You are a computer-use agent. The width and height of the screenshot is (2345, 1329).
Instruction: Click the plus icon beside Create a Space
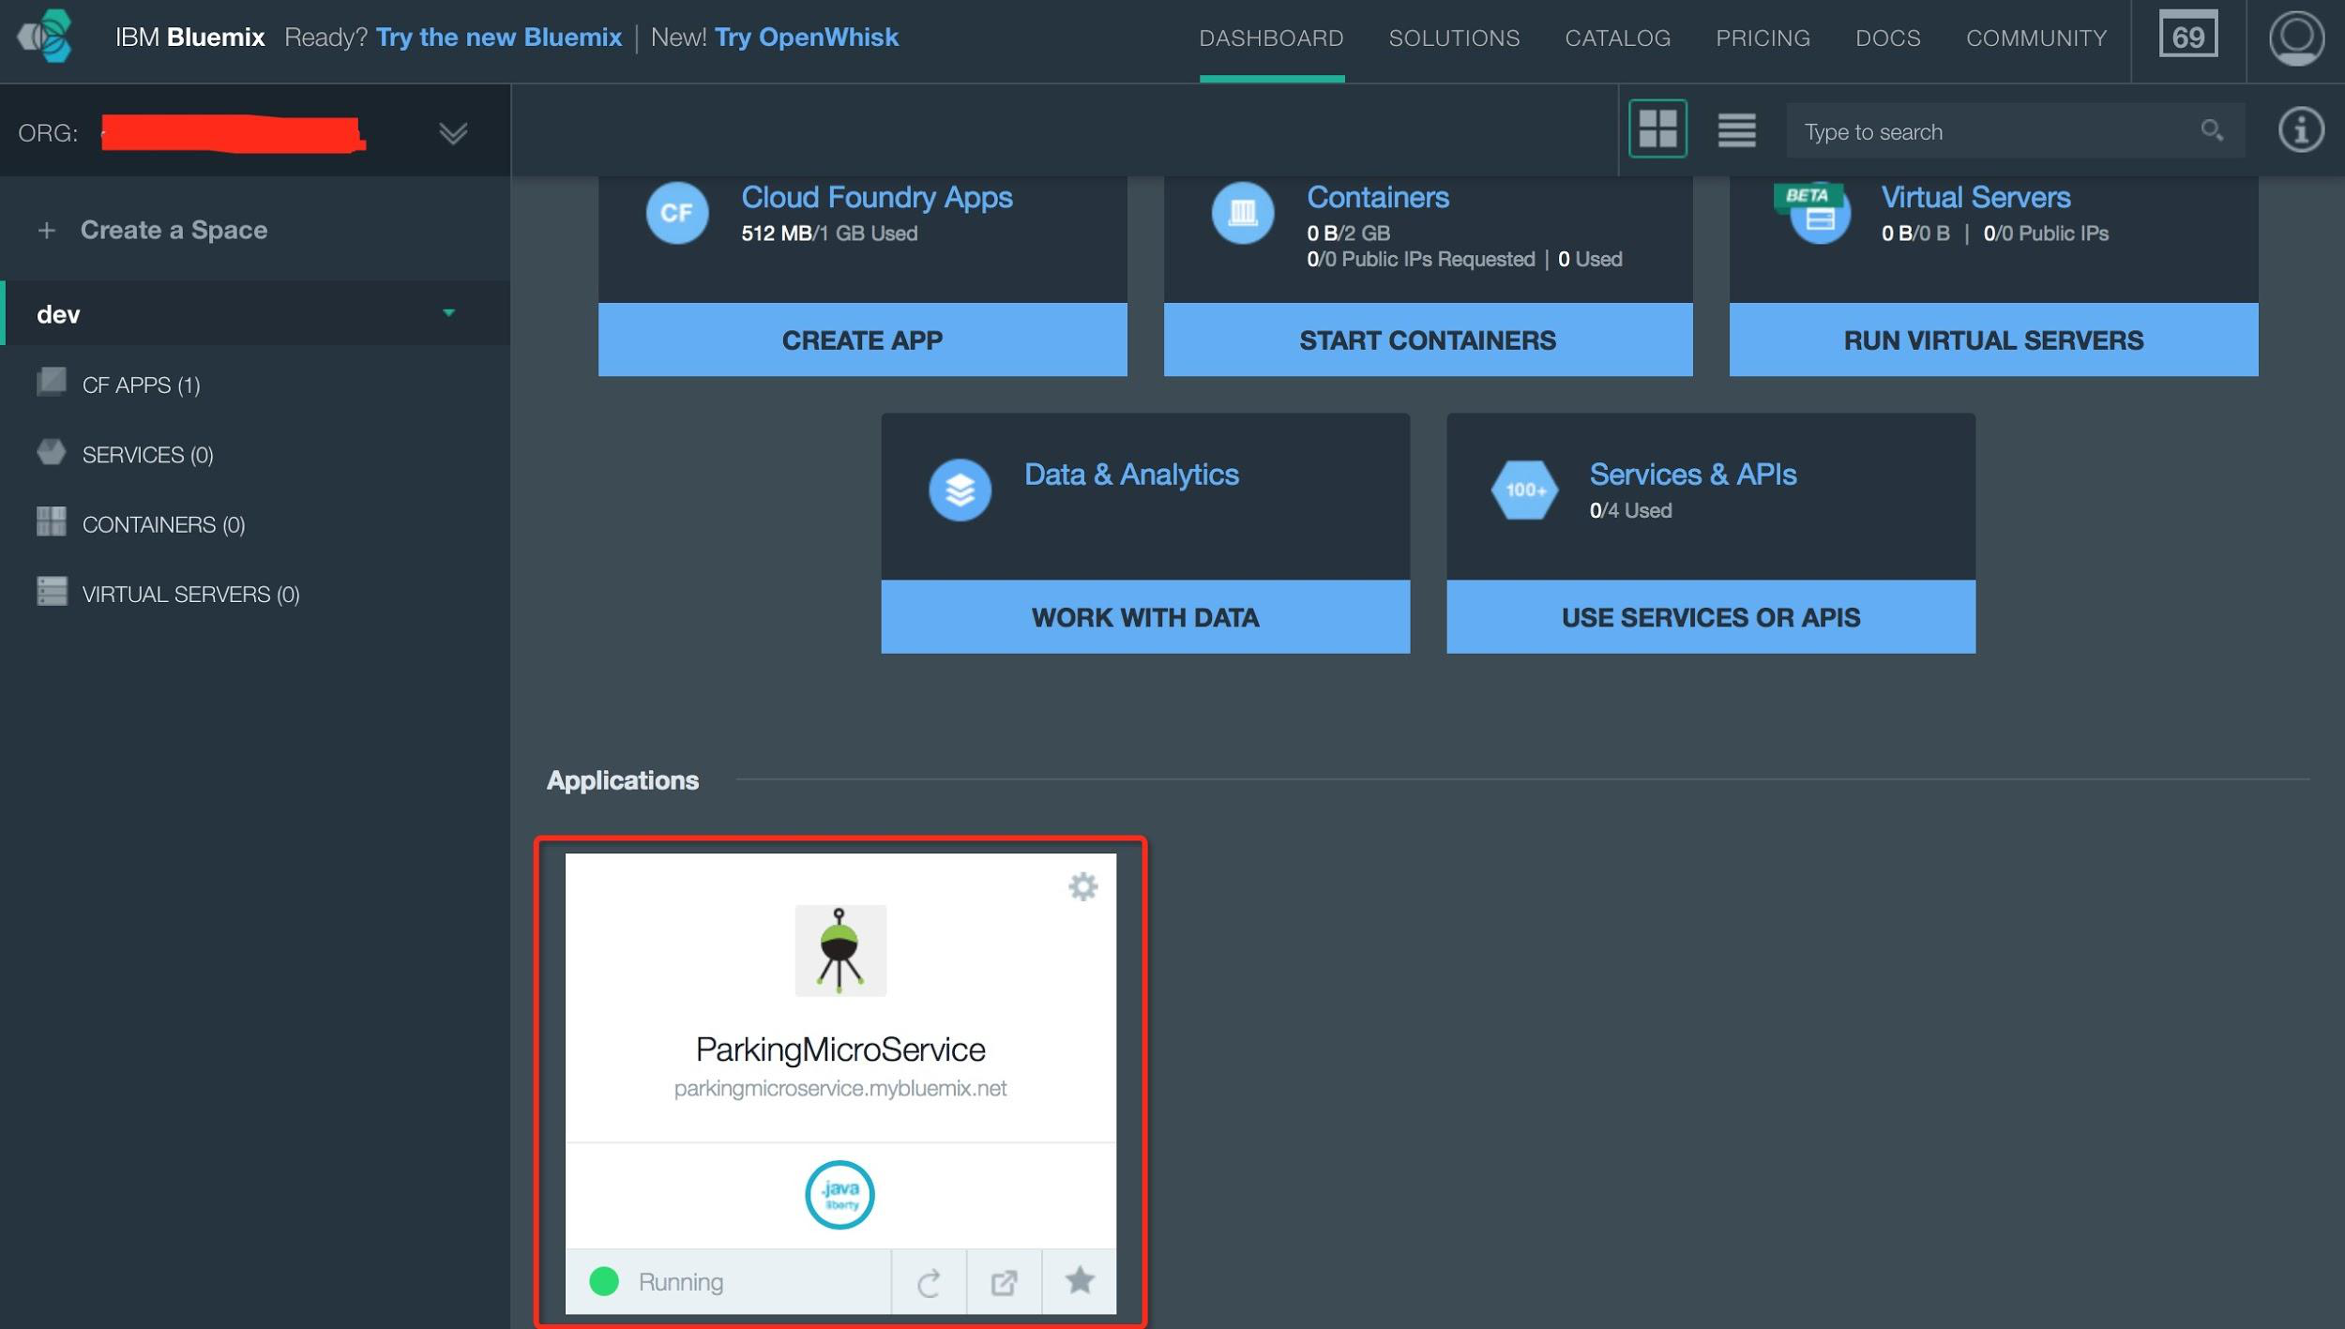[47, 230]
